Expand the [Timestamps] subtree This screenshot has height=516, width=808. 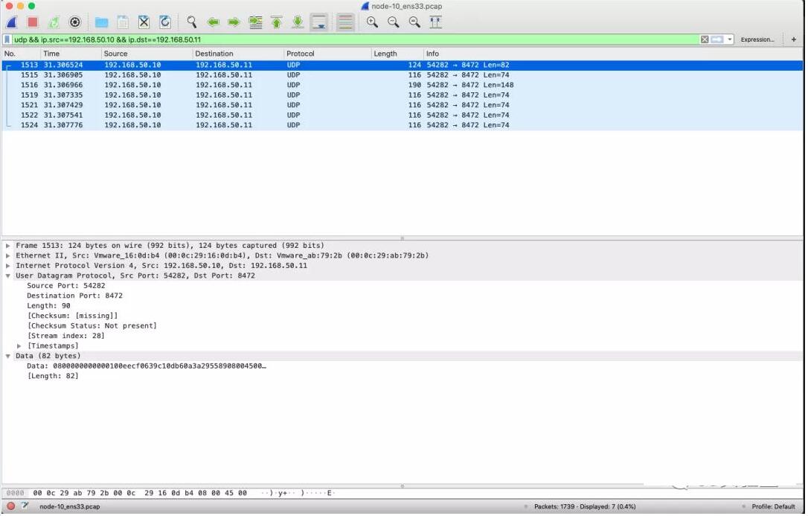pyautogui.click(x=19, y=346)
